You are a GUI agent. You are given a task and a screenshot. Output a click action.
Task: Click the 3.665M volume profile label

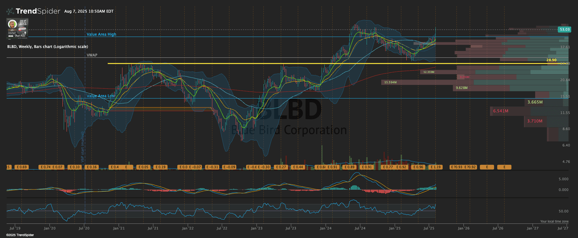coord(535,102)
